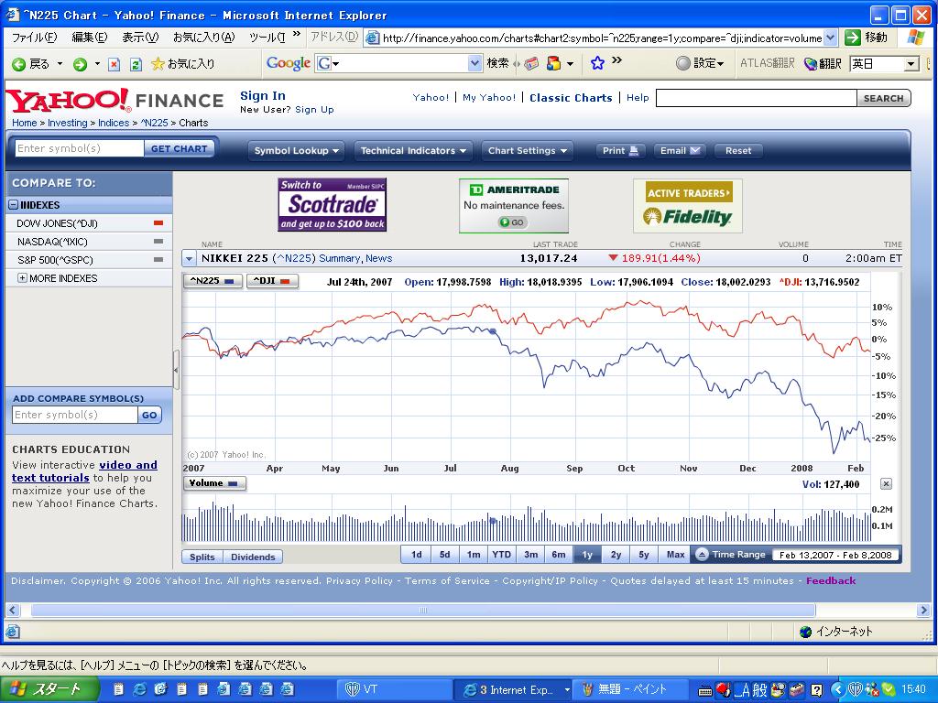Viewport: 938px width, 703px height.
Task: Click the GO compare symbol button
Action: 149,415
